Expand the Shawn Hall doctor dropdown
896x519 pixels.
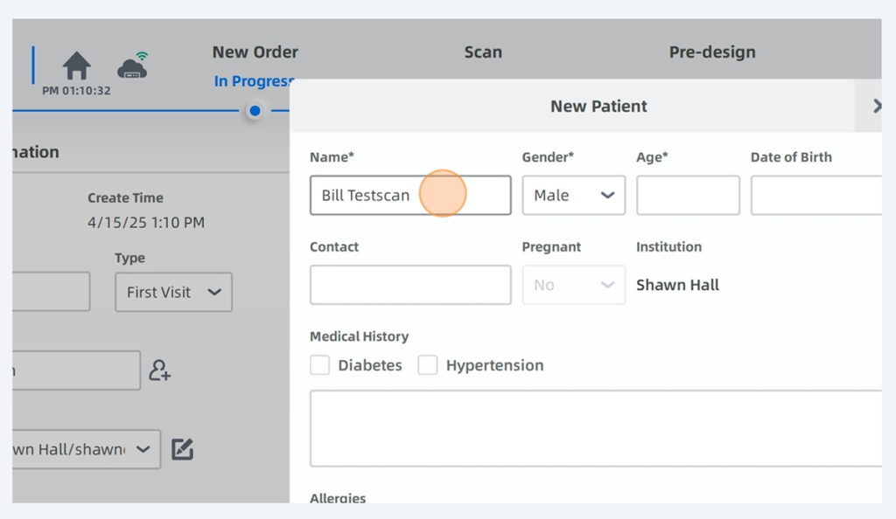86,449
